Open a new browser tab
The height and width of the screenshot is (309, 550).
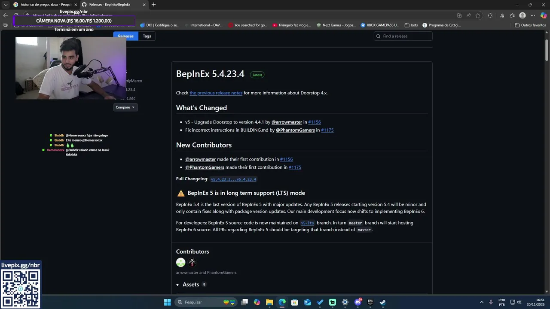coord(154,5)
